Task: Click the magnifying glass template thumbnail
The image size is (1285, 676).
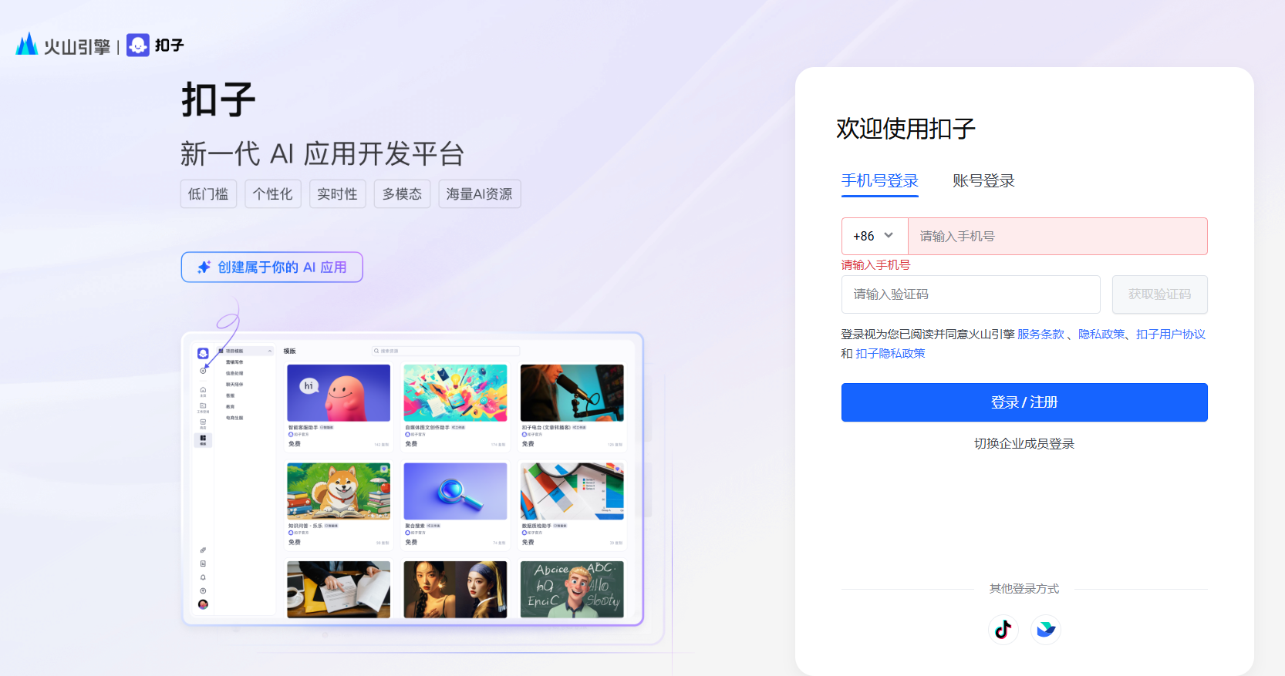Action: [455, 491]
